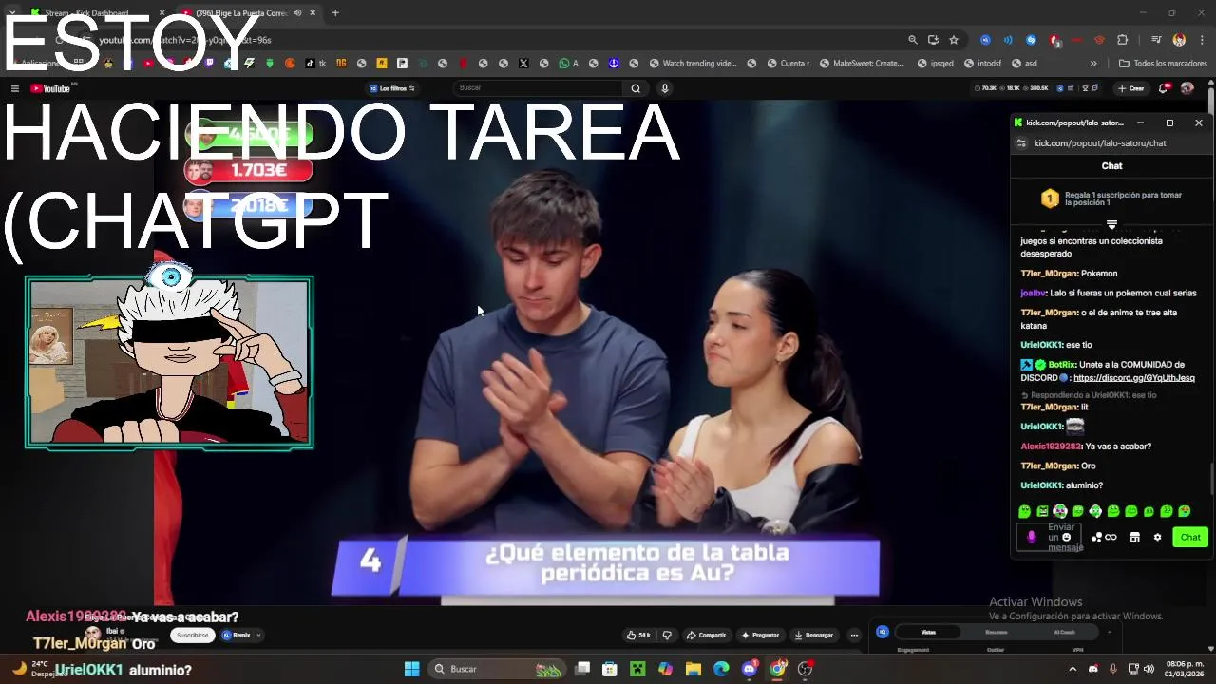Open WhatsApp bookmark icon
This screenshot has height=684, width=1216.
569,64
